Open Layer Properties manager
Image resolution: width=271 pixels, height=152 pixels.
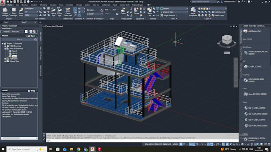pos(193,12)
